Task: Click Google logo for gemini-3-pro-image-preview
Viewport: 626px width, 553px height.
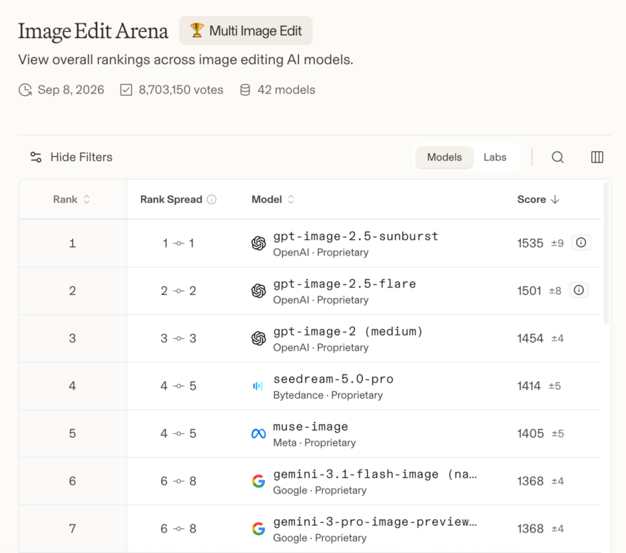Action: point(259,529)
